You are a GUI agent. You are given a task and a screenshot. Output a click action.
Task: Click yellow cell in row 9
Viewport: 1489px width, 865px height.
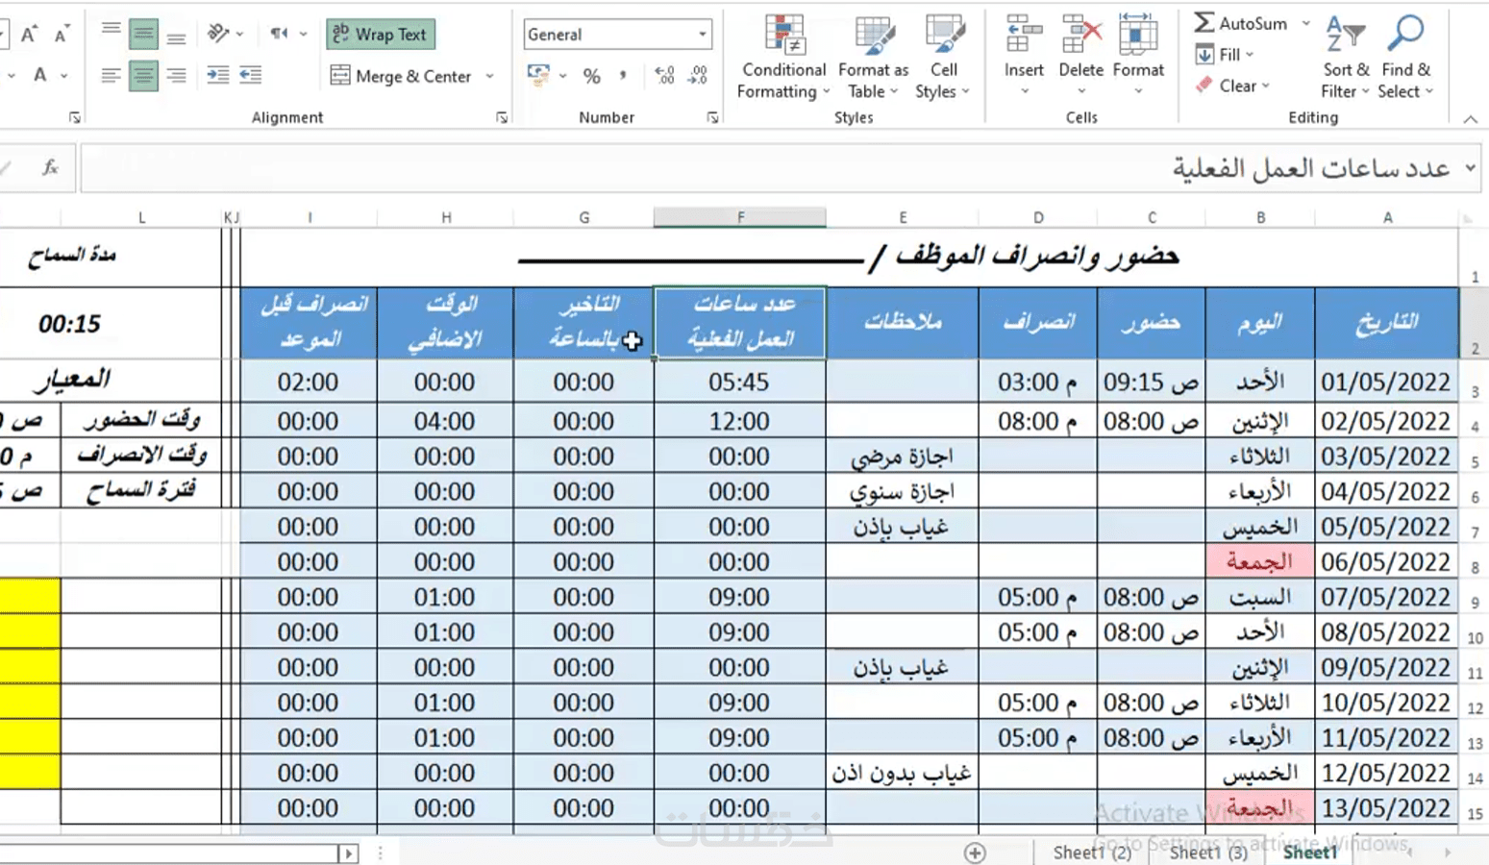click(30, 597)
